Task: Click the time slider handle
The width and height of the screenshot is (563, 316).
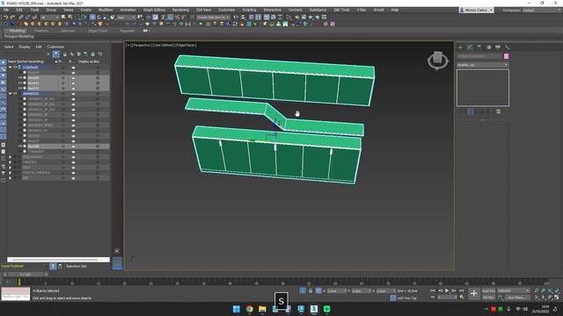Action: pos(26,275)
